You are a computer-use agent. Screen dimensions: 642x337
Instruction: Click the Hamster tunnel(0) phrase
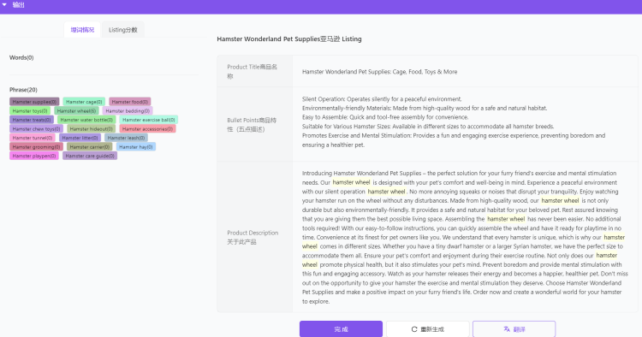[33, 138]
